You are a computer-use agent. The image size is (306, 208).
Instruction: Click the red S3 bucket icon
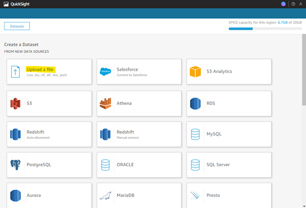click(15, 104)
